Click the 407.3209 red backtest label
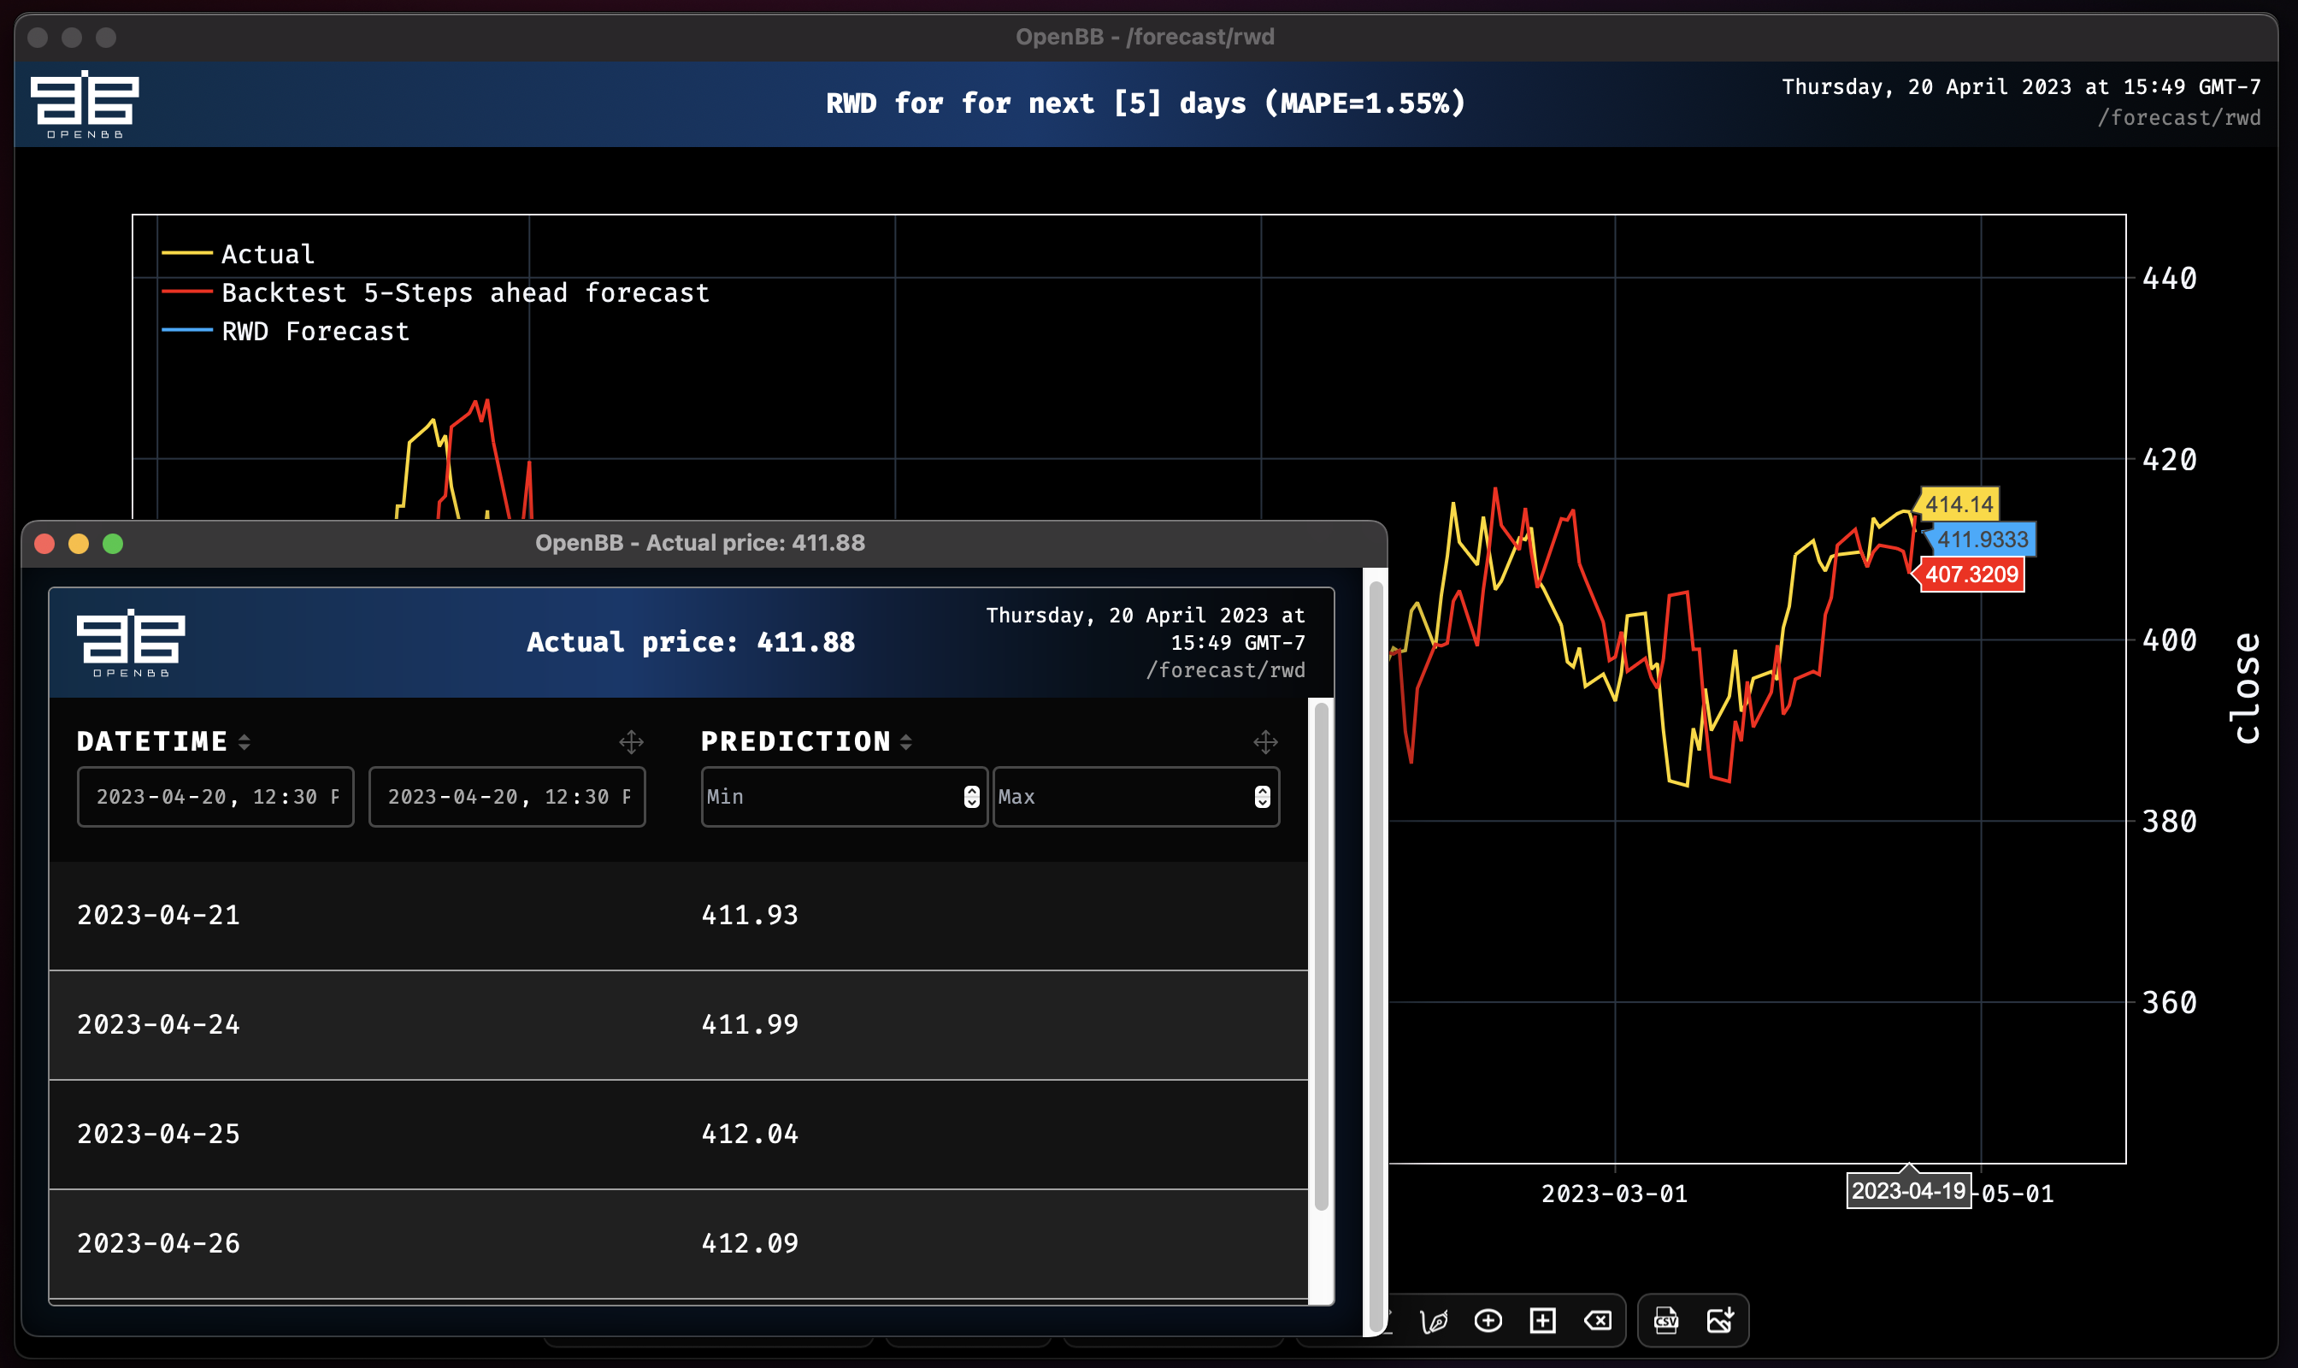Image resolution: width=2298 pixels, height=1368 pixels. 1971,575
